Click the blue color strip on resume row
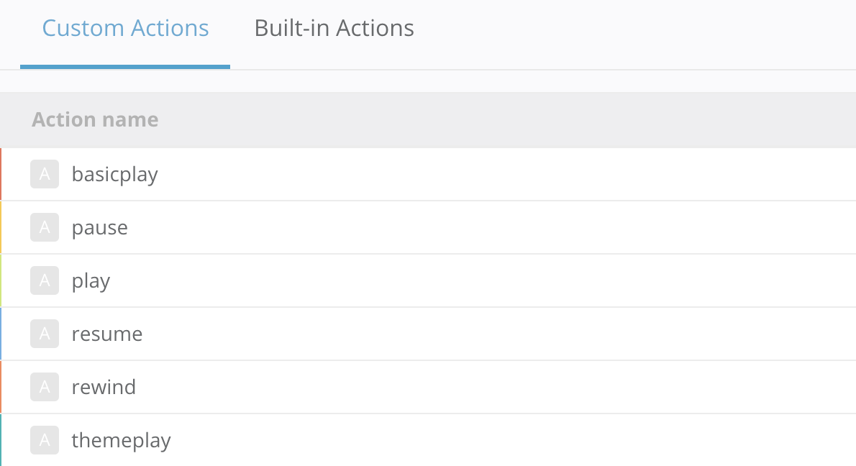The image size is (856, 466). (x=1, y=334)
